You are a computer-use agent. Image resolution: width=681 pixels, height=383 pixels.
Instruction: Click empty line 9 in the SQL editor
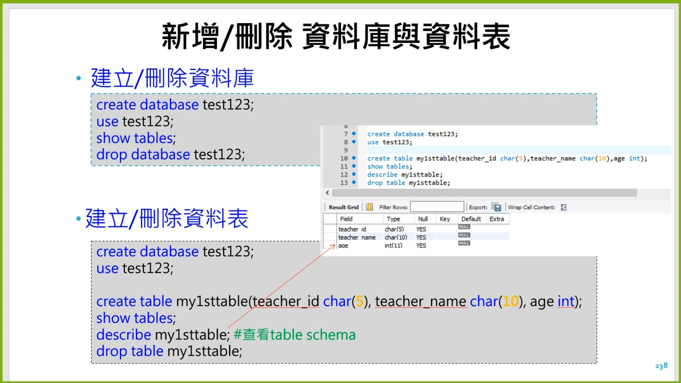[x=390, y=150]
